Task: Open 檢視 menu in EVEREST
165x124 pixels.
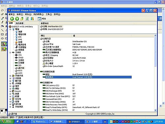Action: click(x=20, y=14)
